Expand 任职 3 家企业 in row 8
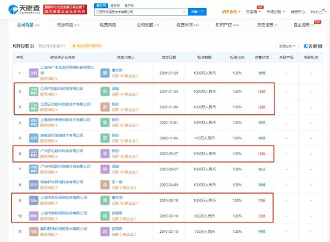 coord(124,188)
